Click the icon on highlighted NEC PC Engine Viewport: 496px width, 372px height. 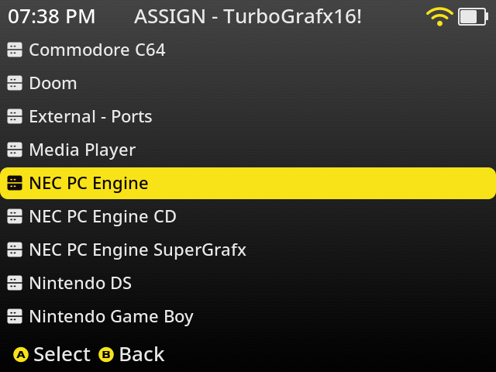point(15,184)
